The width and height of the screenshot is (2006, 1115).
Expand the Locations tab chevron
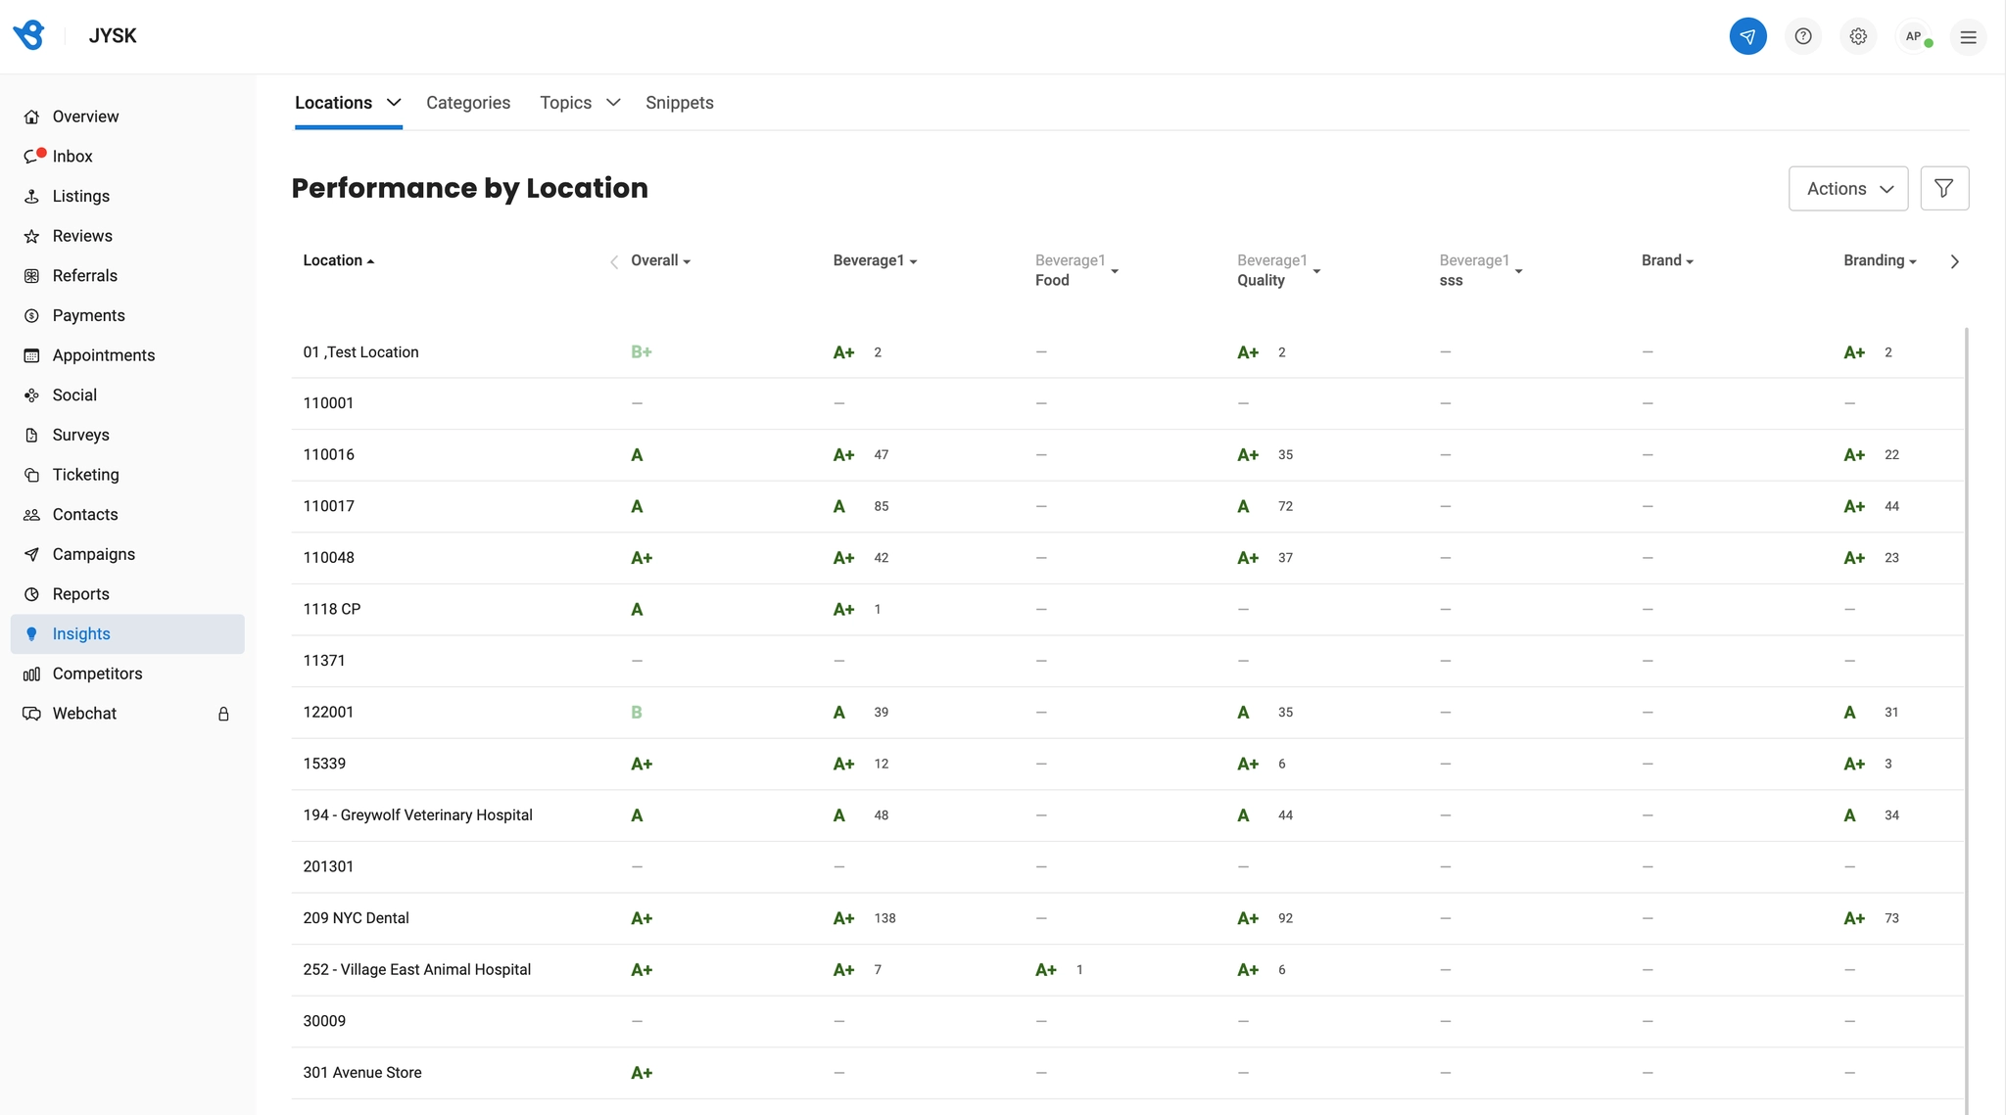point(394,102)
